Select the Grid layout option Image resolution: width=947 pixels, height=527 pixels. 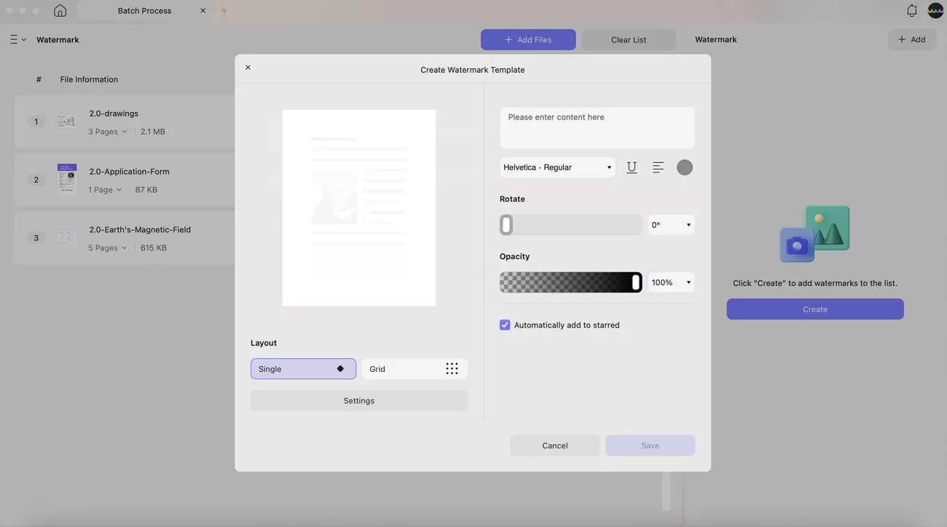[x=414, y=369]
